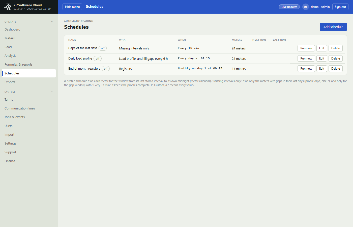Screen dimensions: 353x227
Task: Run now the Daily load profile schedule
Action: [x=306, y=59]
